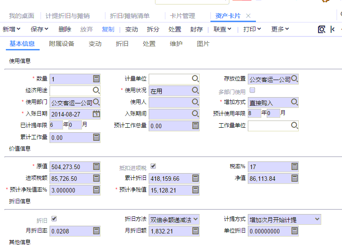The image size is (342, 246).
Task: Open calculator icon in 预计工作总量 field
Action: 196,125
